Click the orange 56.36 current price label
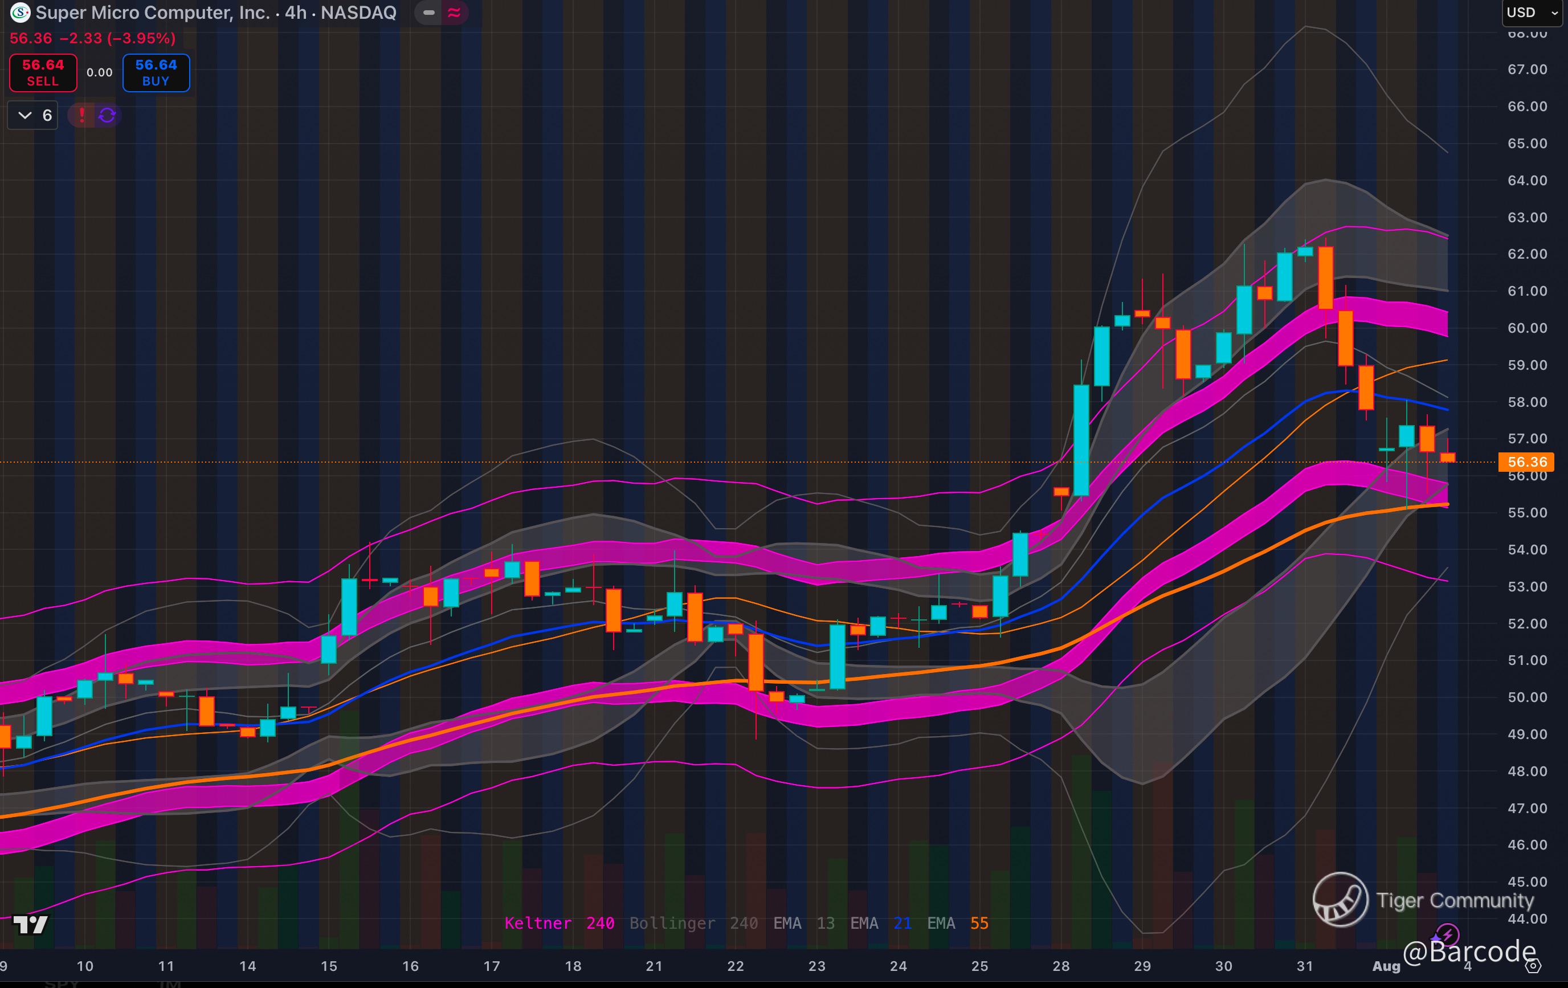The width and height of the screenshot is (1568, 988). [1526, 462]
